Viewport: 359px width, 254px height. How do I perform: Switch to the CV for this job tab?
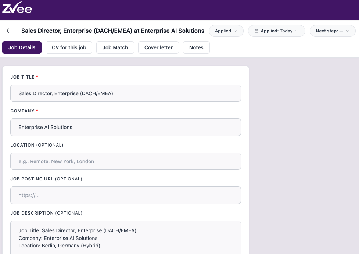[69, 47]
